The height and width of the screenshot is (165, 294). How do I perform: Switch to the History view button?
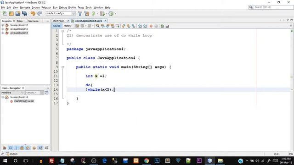click(68, 26)
